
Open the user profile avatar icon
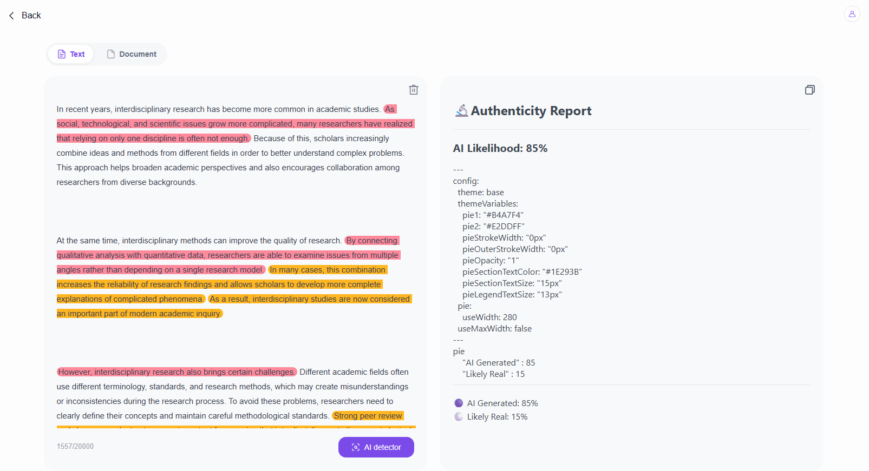tap(852, 14)
